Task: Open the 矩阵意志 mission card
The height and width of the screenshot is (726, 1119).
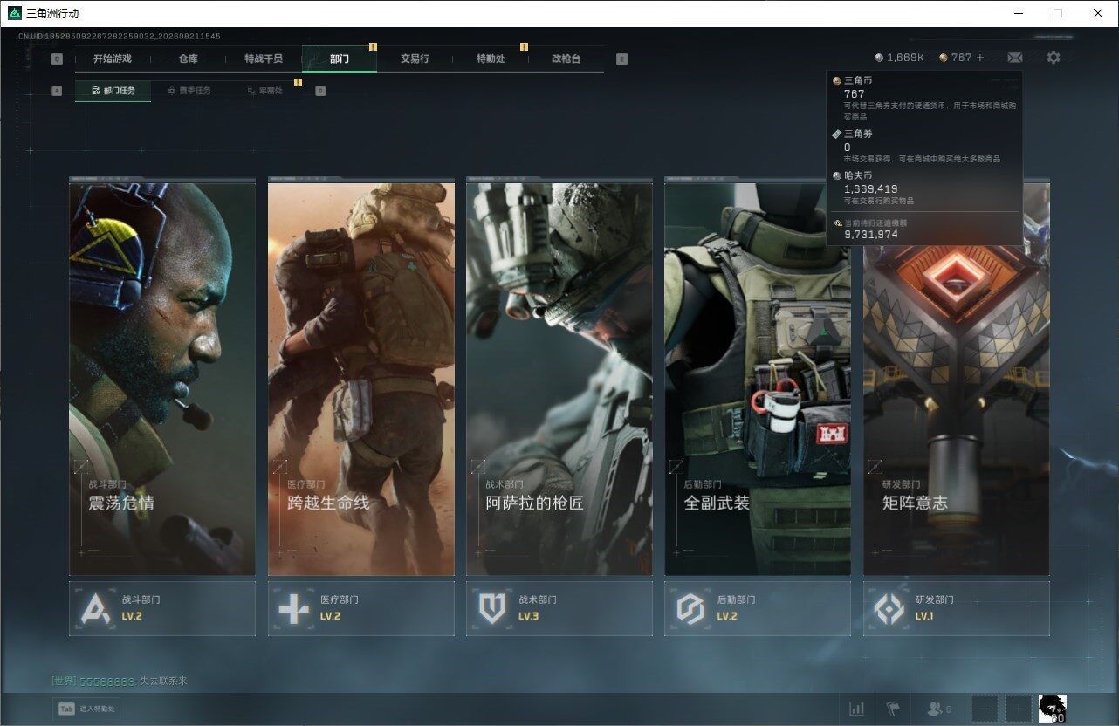Action: 957,378
